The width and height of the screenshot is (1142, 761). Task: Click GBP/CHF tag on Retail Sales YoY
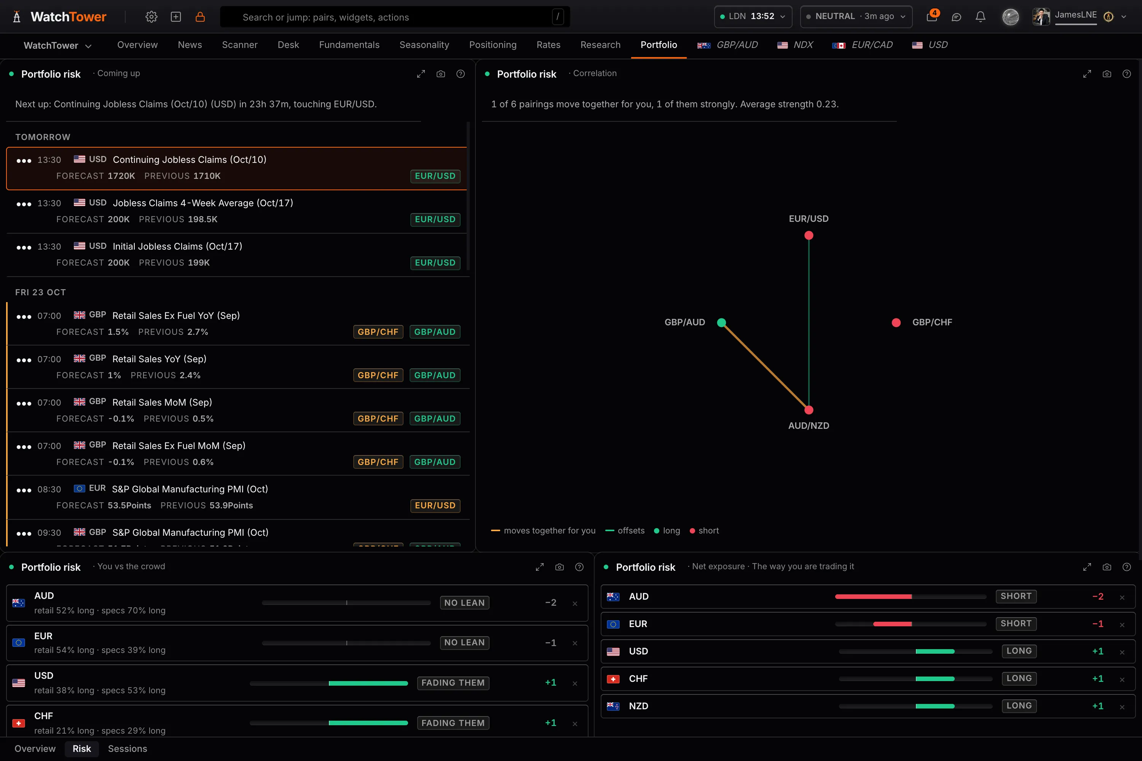tap(378, 375)
